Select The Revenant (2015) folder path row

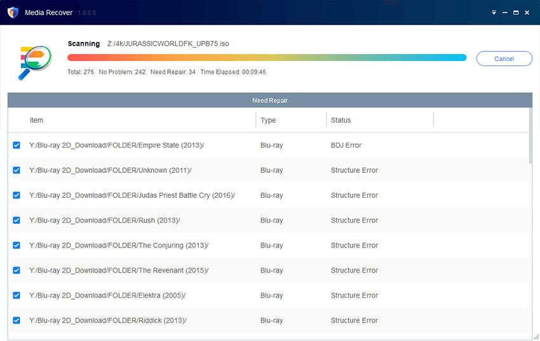119,270
